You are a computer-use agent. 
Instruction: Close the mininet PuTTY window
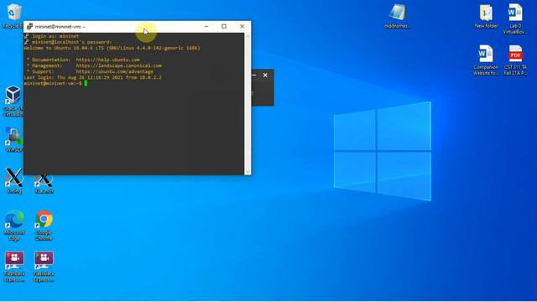[x=242, y=26]
